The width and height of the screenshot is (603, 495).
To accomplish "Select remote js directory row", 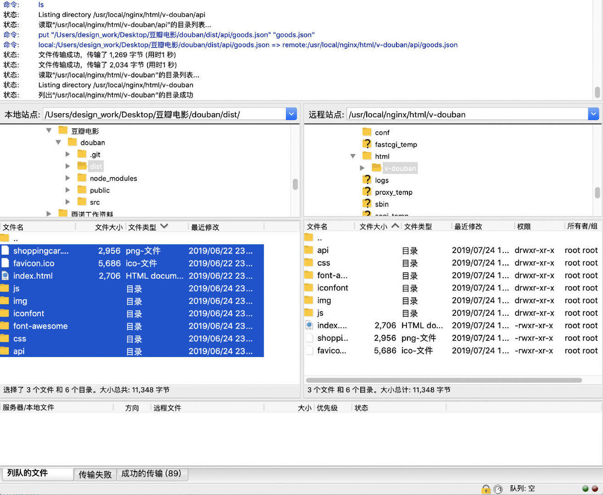I will click(452, 313).
